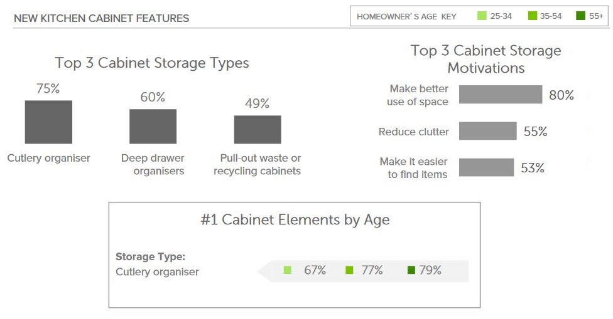Click the light green square beside 67%
Screen dimensions: 613x319
pyautogui.click(x=288, y=270)
